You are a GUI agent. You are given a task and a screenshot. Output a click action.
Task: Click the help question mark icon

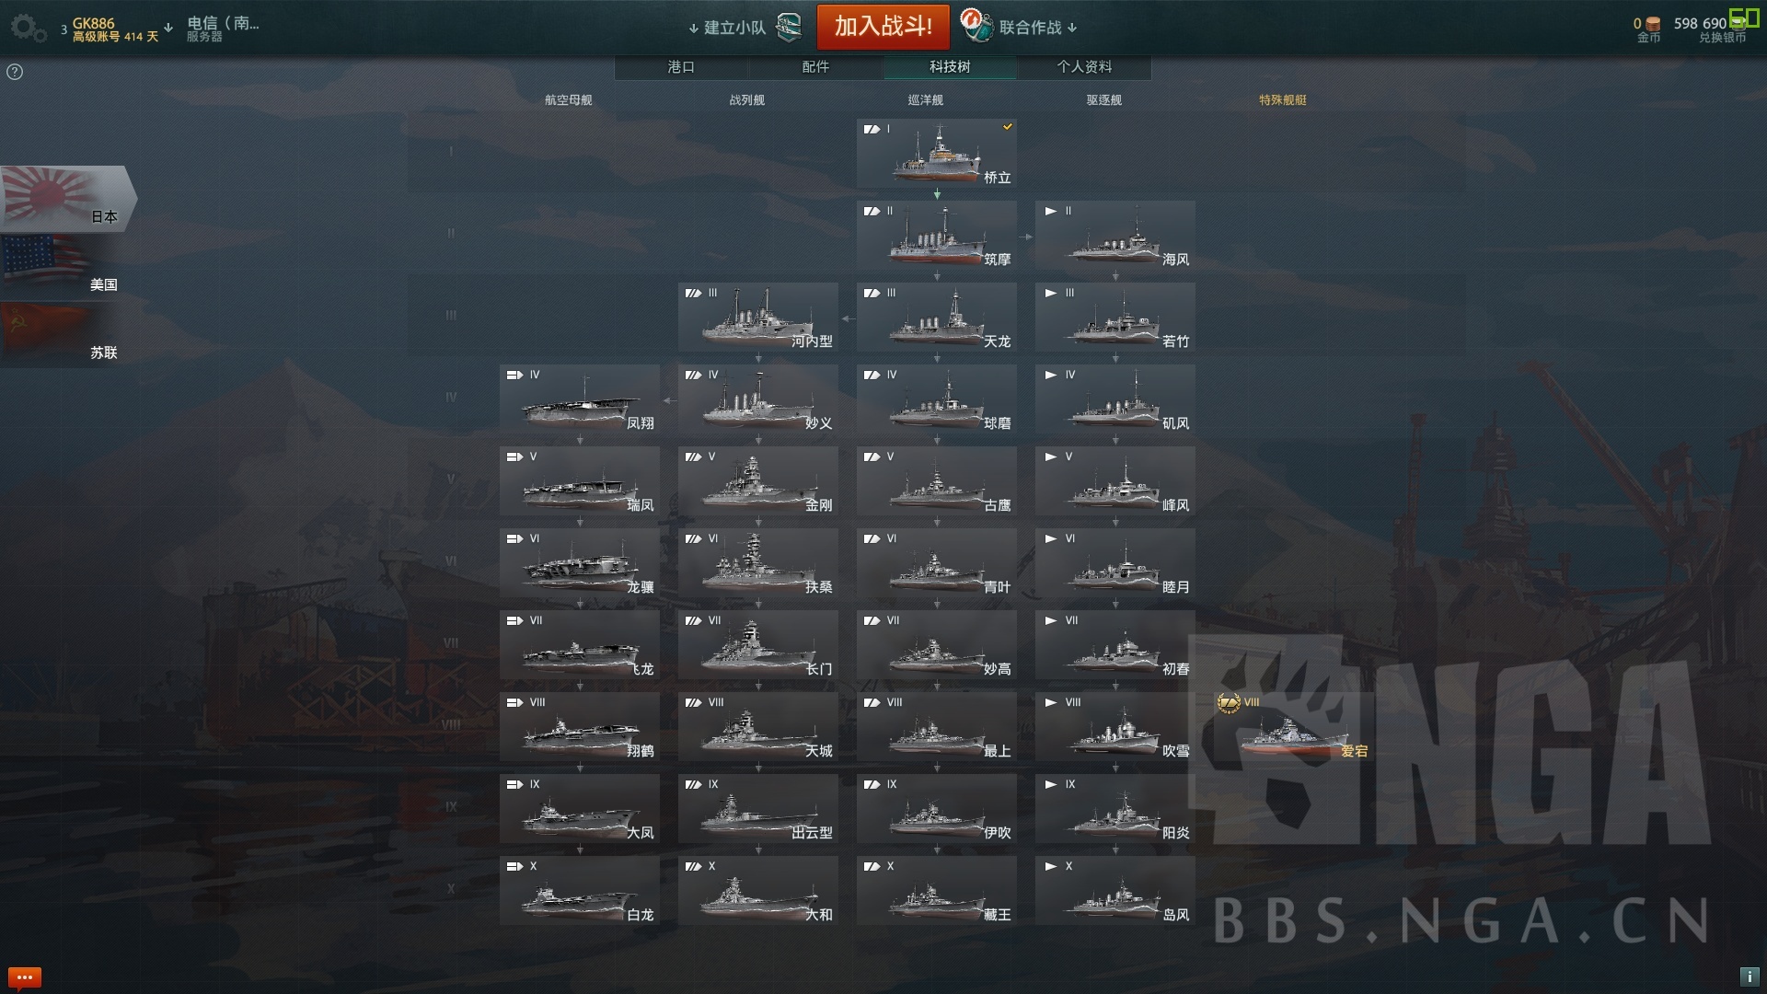point(15,72)
